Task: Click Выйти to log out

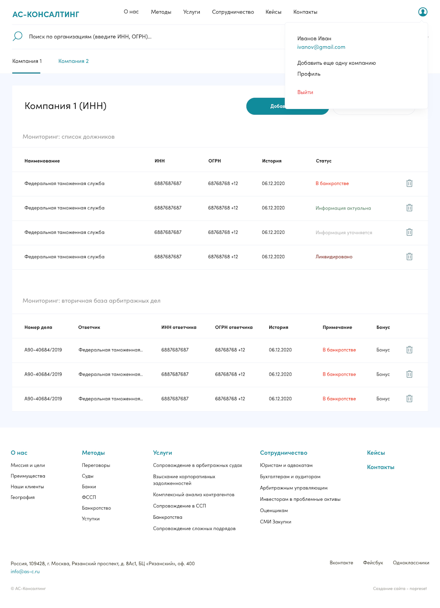Action: (x=305, y=92)
